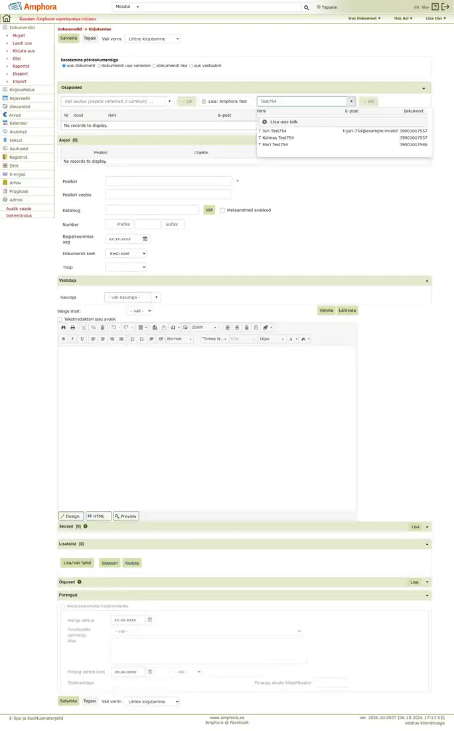Toggle 'Tekstiredaktori sisu avalik' checkbox
This screenshot has height=731, width=454.
point(60,320)
